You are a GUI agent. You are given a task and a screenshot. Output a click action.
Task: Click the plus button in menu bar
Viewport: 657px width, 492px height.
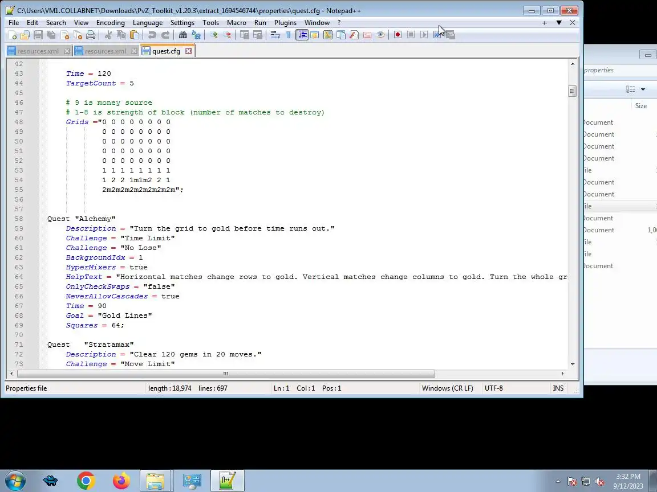coord(544,23)
